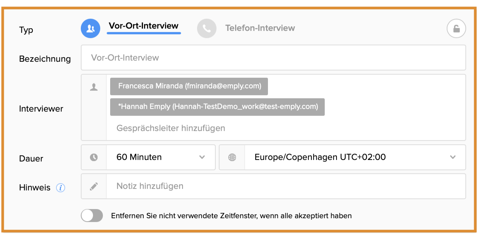This screenshot has height=249, width=481.
Task: Switch to the Telefon-Interview tab
Action: (260, 28)
